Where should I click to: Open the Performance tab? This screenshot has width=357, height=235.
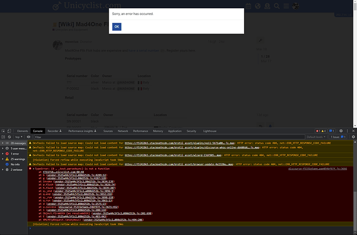(x=141, y=131)
